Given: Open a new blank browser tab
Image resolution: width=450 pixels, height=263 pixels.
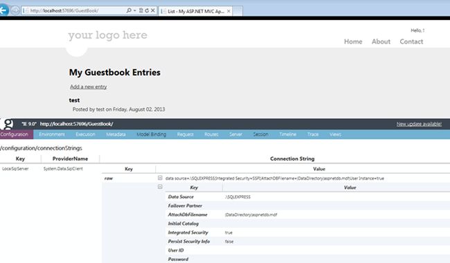Looking at the screenshot, I should tap(237, 11).
